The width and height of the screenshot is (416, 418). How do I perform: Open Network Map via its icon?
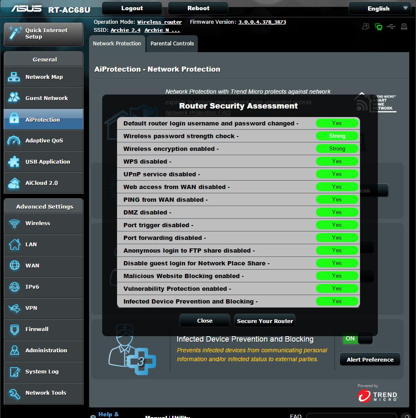point(14,77)
